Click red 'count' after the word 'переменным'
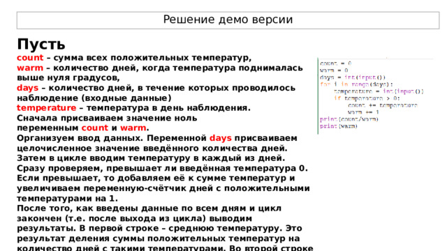The width and height of the screenshot is (447, 251). (95, 128)
